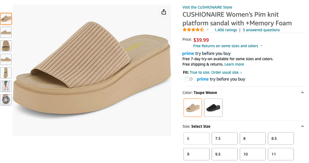Viewport: 309px width, 163px height.
Task: Click Learn more about free shipping
Action: [x=234, y=64]
